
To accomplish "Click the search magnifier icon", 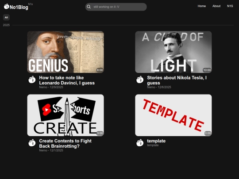I will [x=89, y=7].
